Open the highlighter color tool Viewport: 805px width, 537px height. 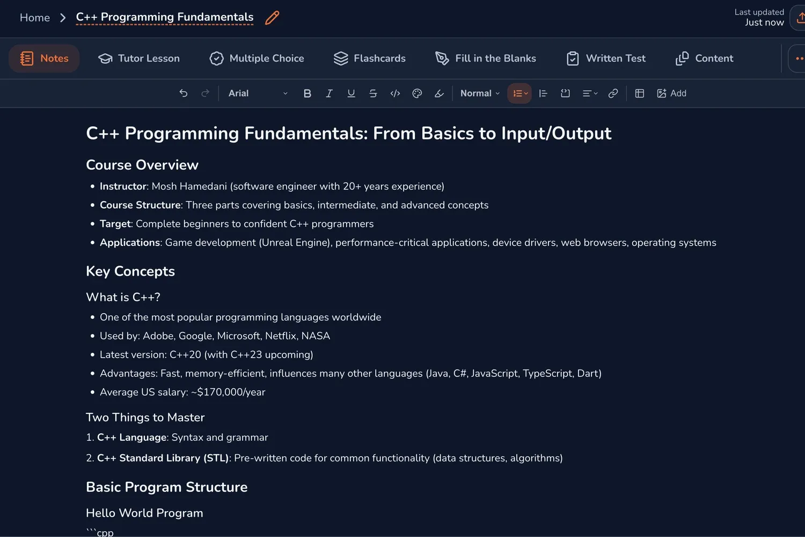(x=439, y=93)
